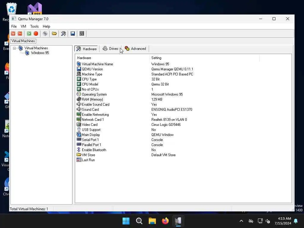304x228 pixels.
Task: Click the Cirrus Logic GD5446 value
Action: tap(166, 124)
